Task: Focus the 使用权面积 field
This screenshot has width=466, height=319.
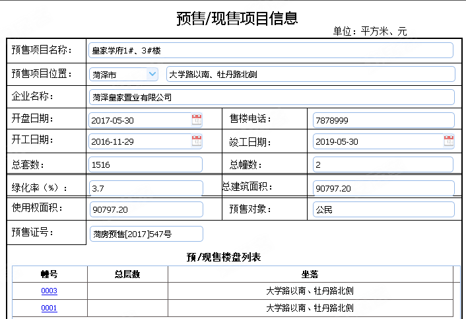Action: [x=145, y=209]
